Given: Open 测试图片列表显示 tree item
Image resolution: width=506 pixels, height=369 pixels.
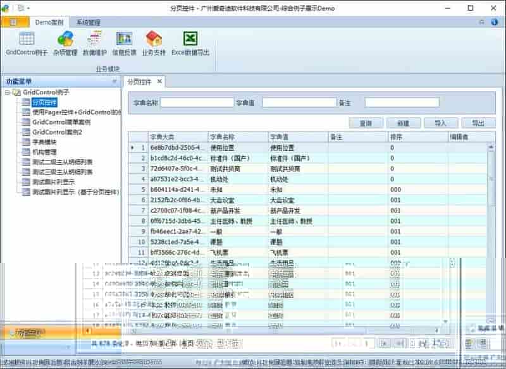Looking at the screenshot, I should tap(53, 182).
